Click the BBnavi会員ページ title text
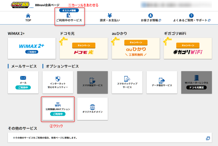The height and width of the screenshot is (146, 218). [x=47, y=5]
